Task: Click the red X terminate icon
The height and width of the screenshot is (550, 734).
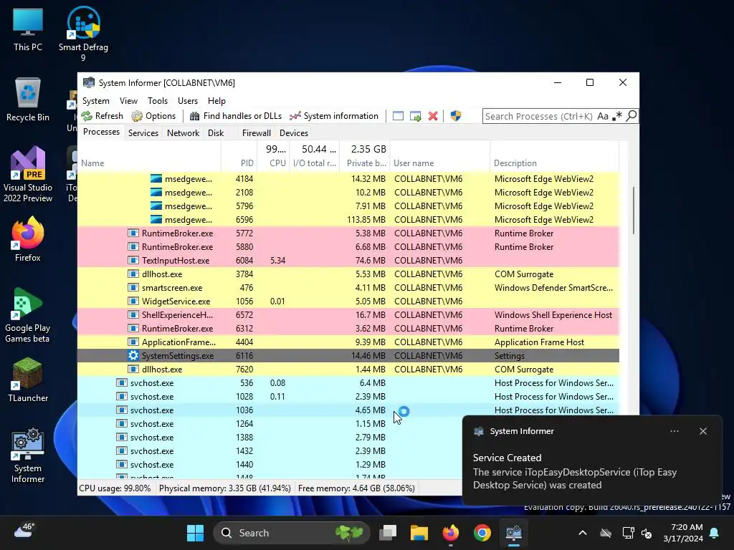Action: coord(433,116)
